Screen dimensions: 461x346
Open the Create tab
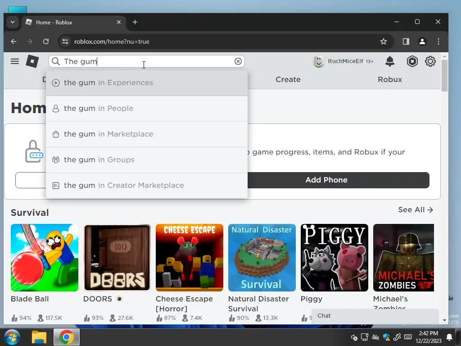[x=288, y=79]
